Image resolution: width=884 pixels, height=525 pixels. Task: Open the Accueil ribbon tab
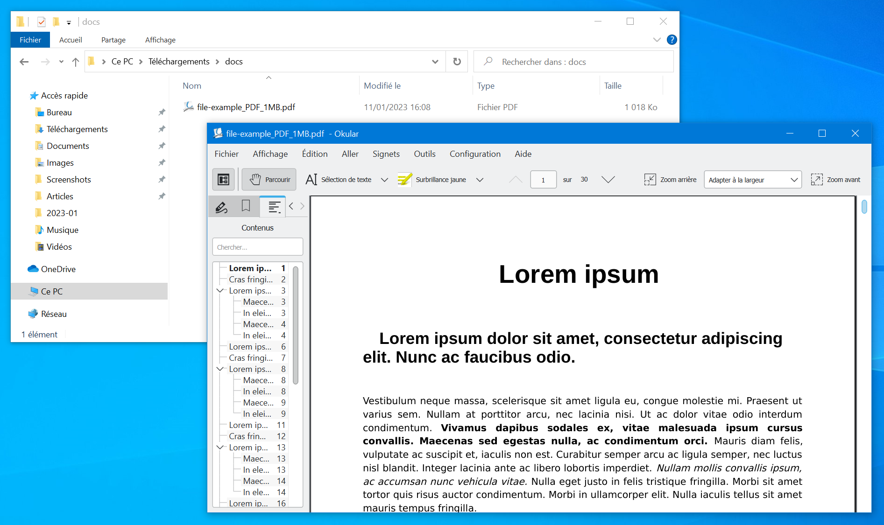point(71,40)
